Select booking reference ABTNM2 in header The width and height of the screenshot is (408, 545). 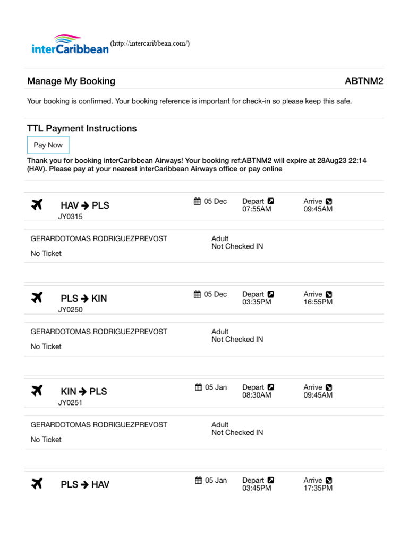[364, 81]
